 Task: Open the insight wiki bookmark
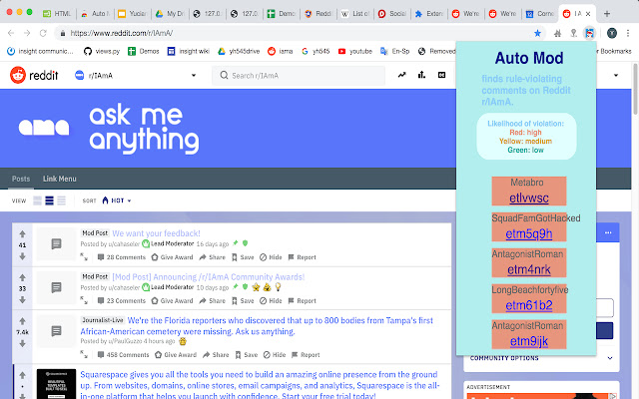pos(189,51)
